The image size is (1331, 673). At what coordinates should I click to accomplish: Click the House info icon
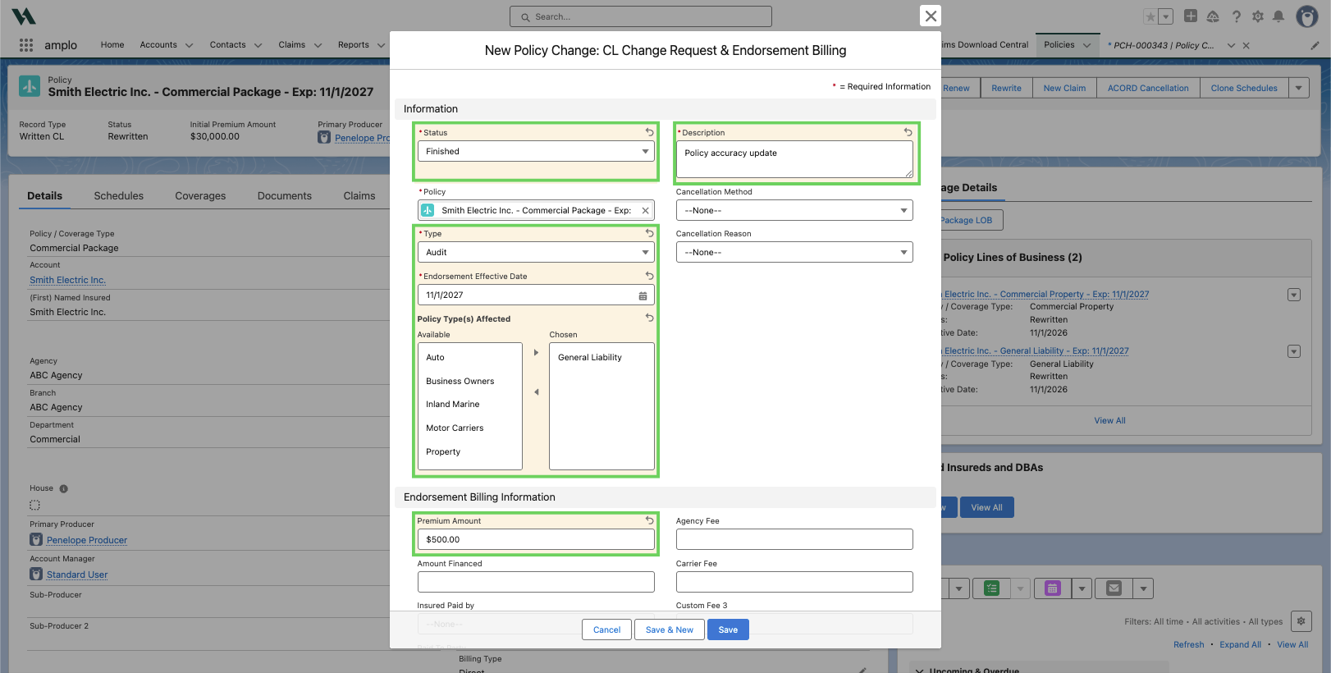pos(63,489)
